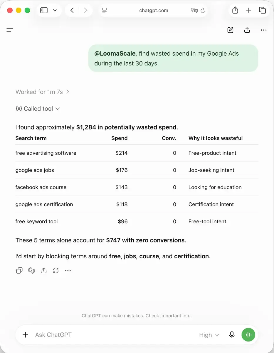
Task: Share this response using the message share icon
Action: (44, 270)
